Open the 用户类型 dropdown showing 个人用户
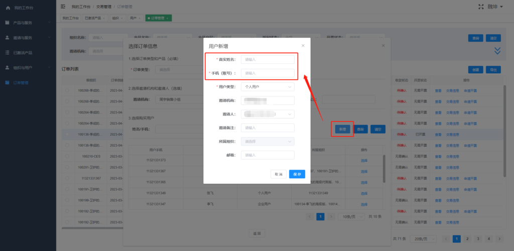This screenshot has width=514, height=251. point(268,87)
